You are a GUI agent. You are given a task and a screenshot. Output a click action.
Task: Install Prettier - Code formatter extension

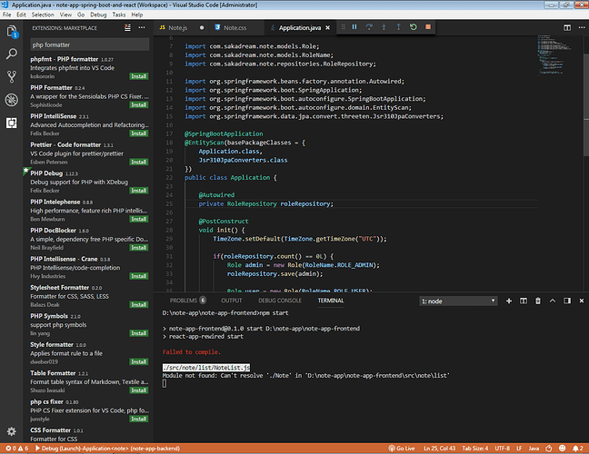(x=138, y=162)
